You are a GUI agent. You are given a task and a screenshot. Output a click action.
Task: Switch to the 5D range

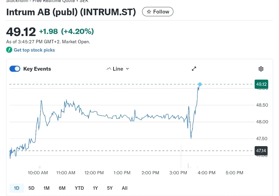click(x=31, y=188)
